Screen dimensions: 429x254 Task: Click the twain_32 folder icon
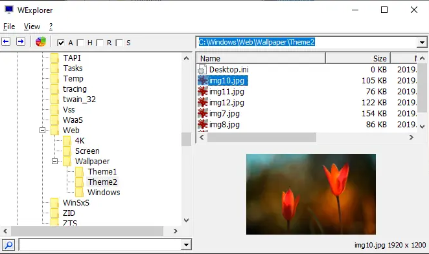(x=54, y=100)
